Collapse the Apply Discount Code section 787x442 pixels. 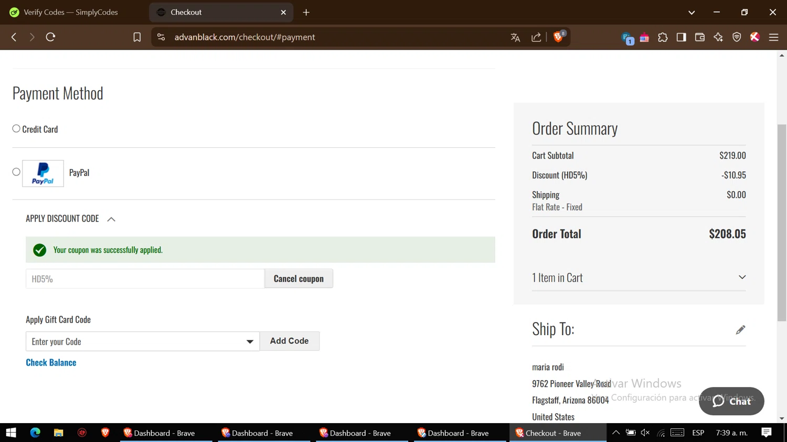tap(70, 219)
